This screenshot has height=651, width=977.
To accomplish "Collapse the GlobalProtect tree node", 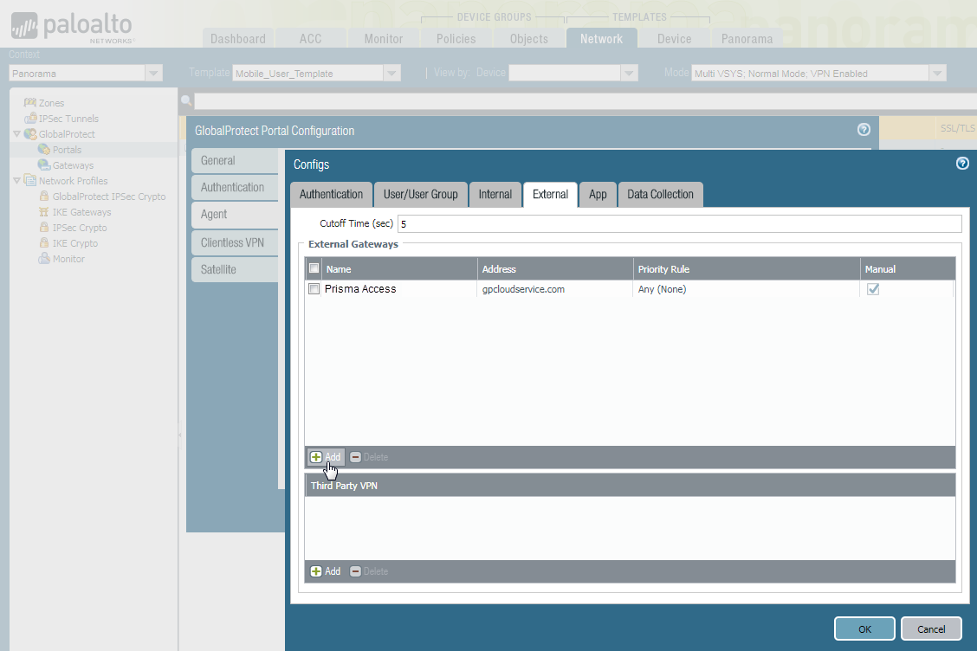I will pyautogui.click(x=17, y=134).
